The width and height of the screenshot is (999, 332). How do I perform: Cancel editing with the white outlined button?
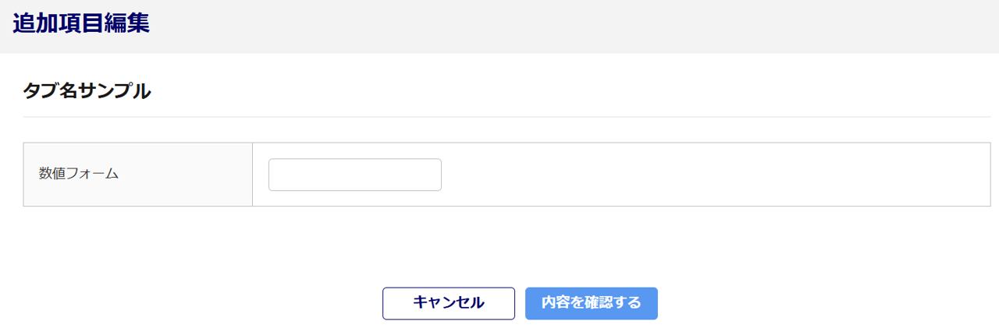(x=449, y=303)
